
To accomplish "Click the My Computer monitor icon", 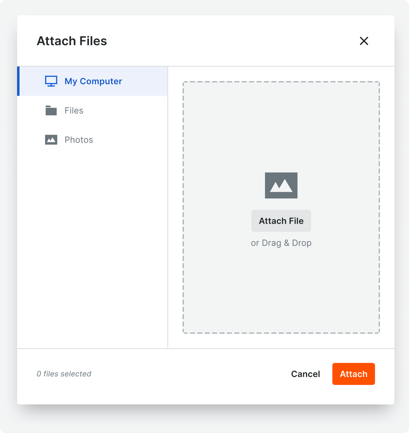I will (51, 81).
